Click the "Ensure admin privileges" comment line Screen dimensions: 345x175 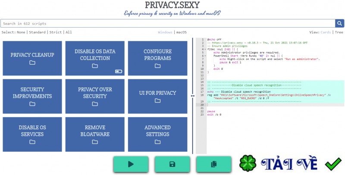click(x=227, y=46)
